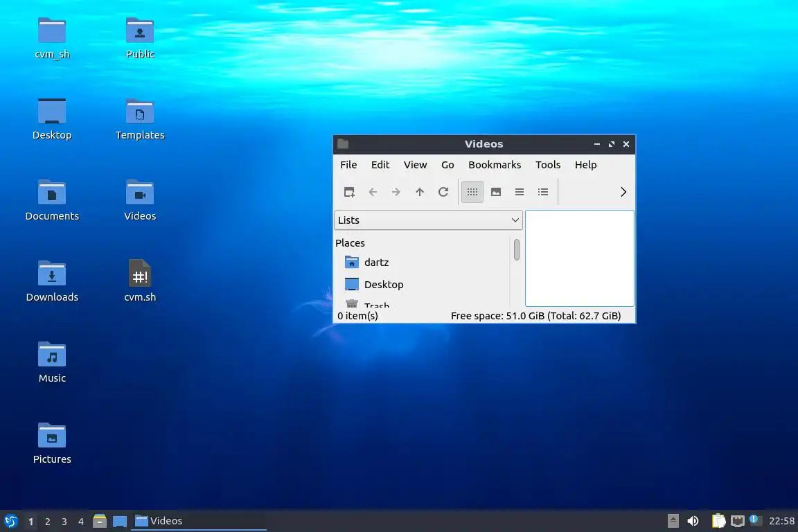
Task: Select the Documents desktop folder
Action: pos(52,200)
